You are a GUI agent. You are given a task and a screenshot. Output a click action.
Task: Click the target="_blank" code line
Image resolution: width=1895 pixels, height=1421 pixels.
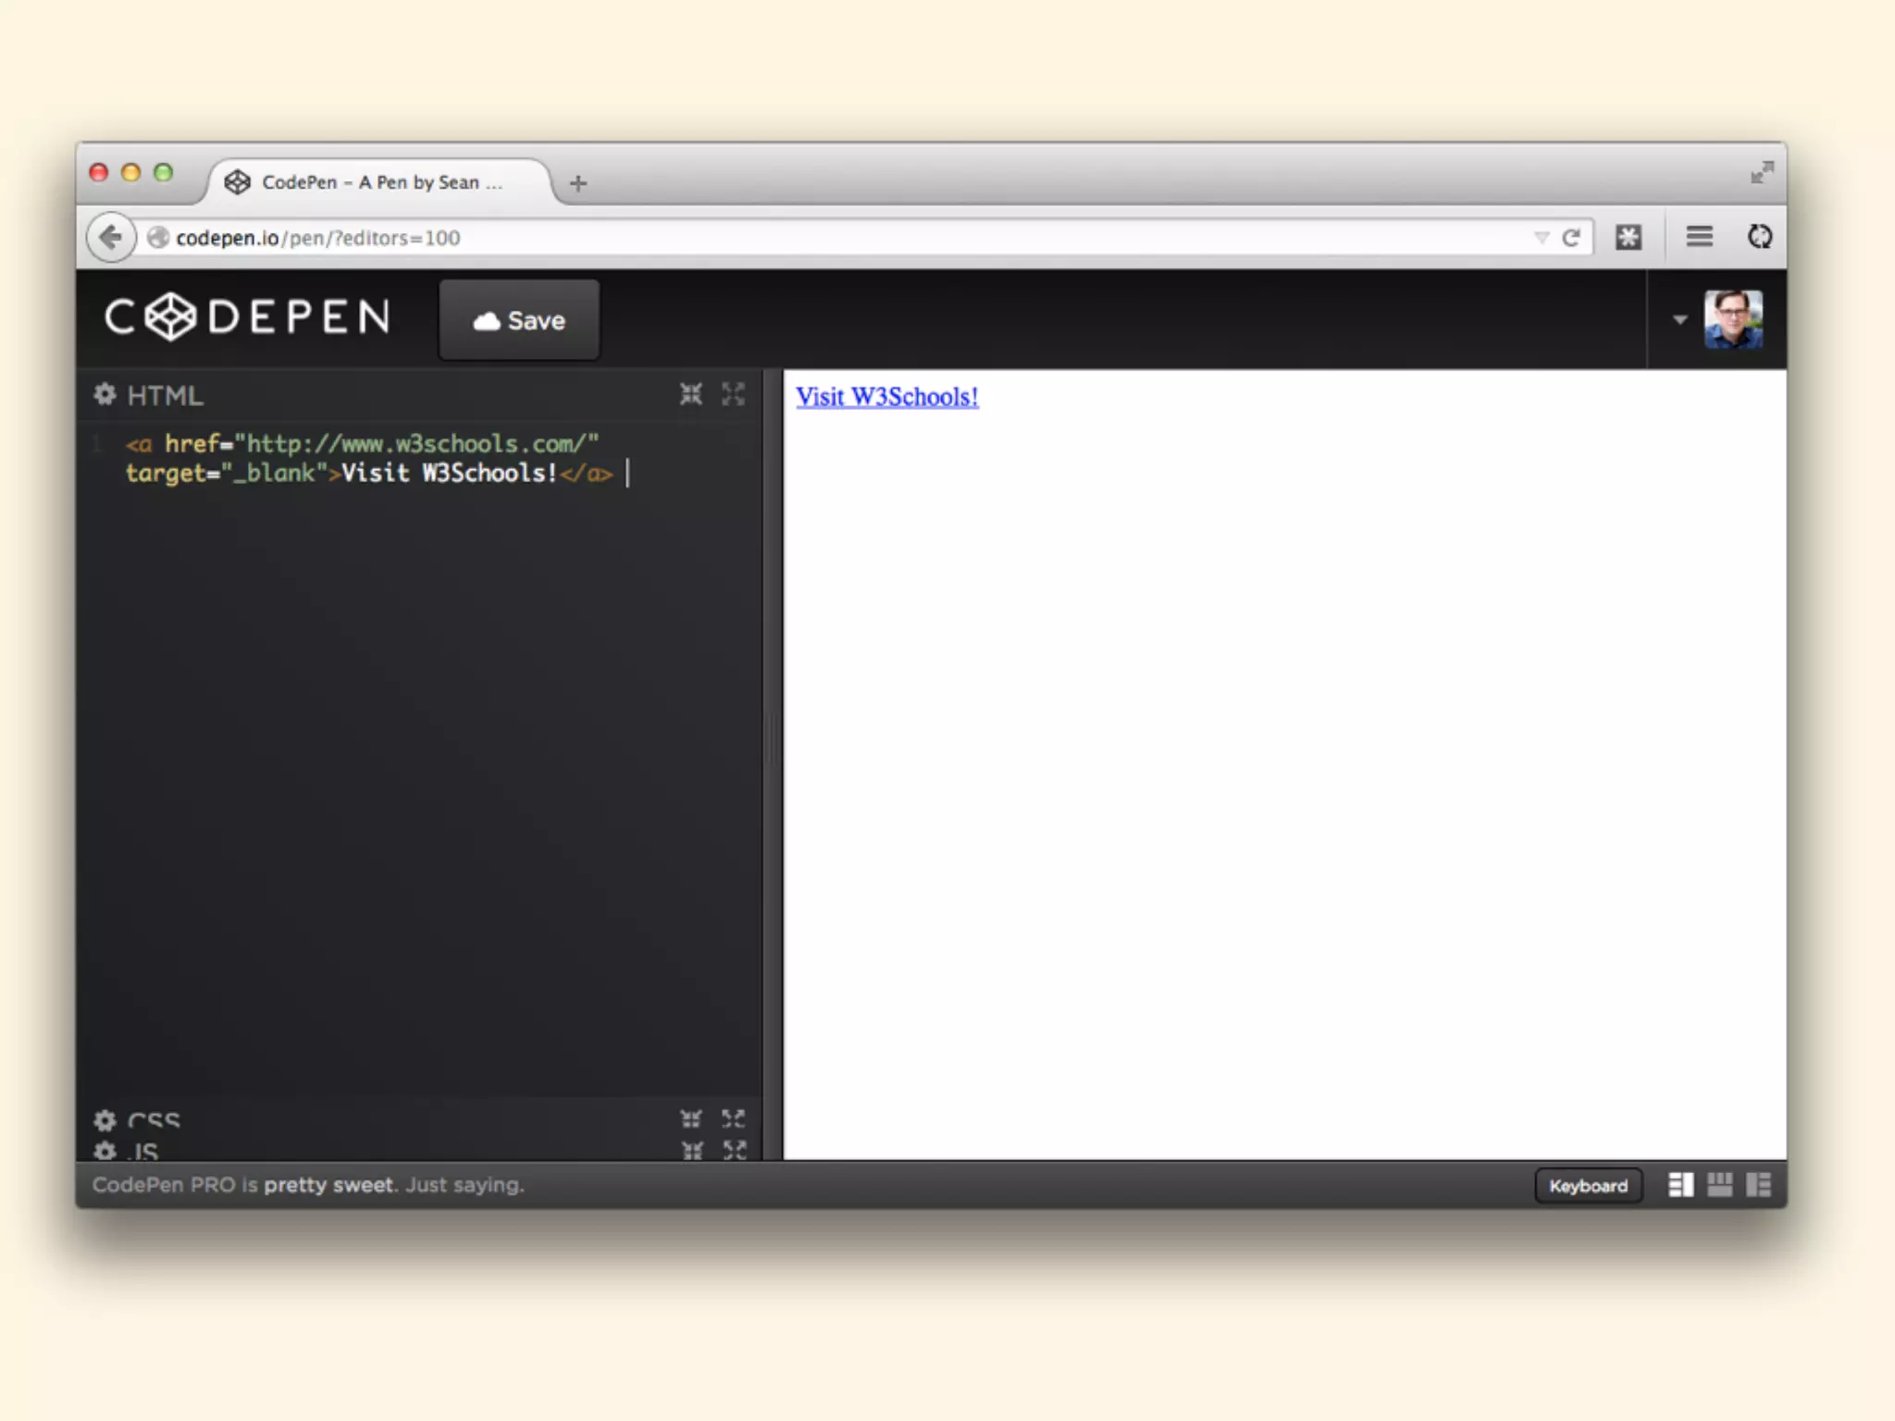pyautogui.click(x=369, y=474)
